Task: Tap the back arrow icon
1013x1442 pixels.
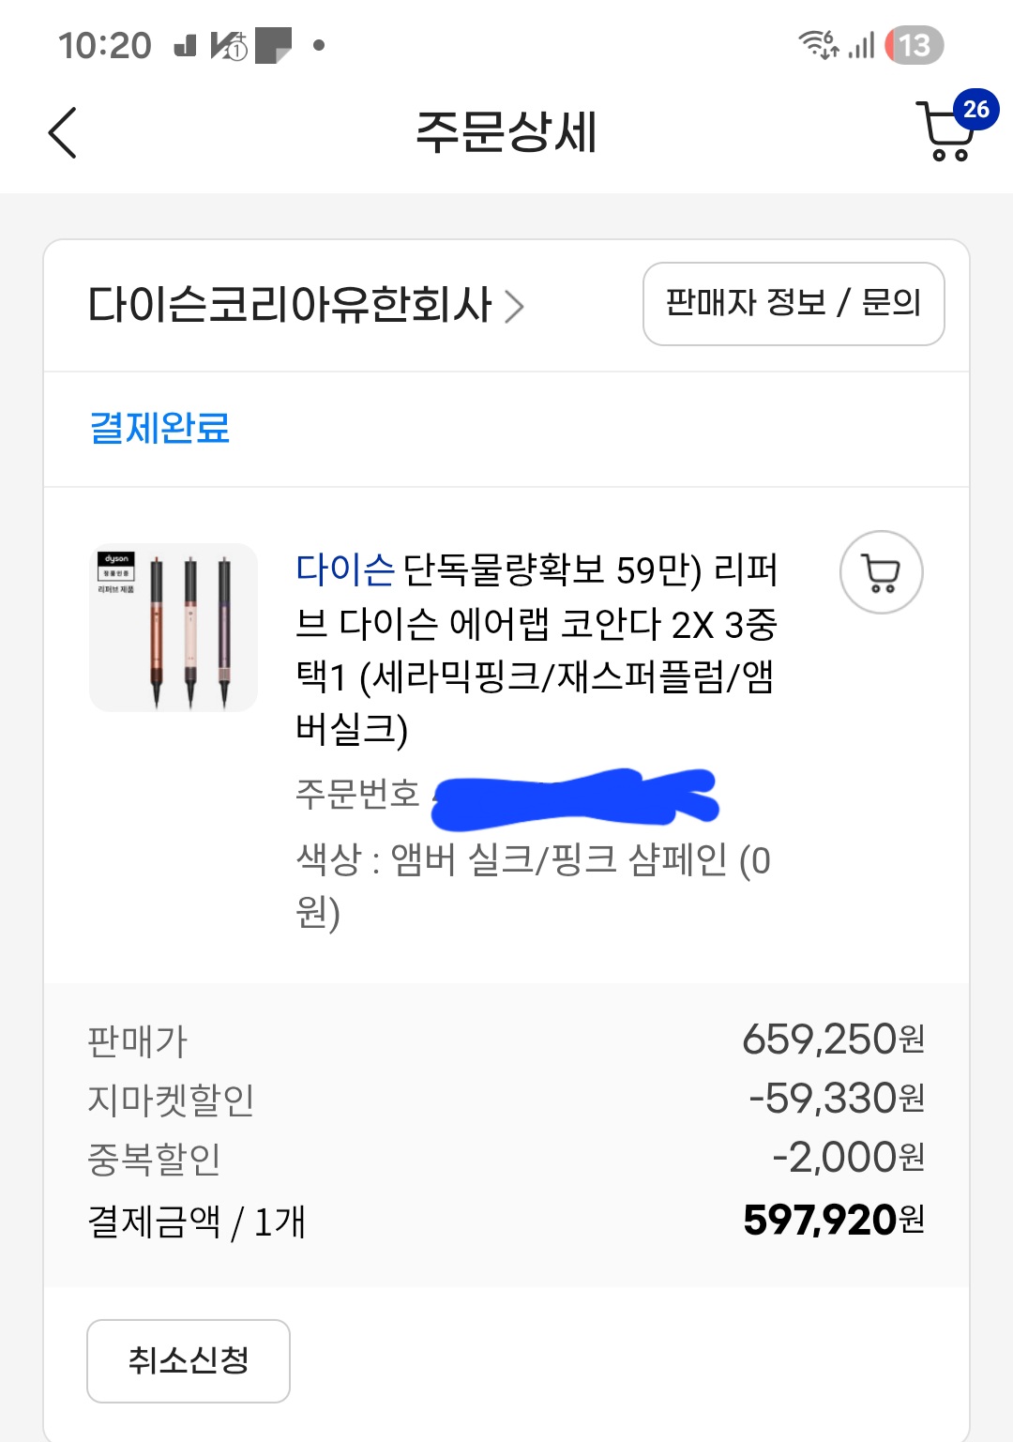Action: pyautogui.click(x=62, y=132)
